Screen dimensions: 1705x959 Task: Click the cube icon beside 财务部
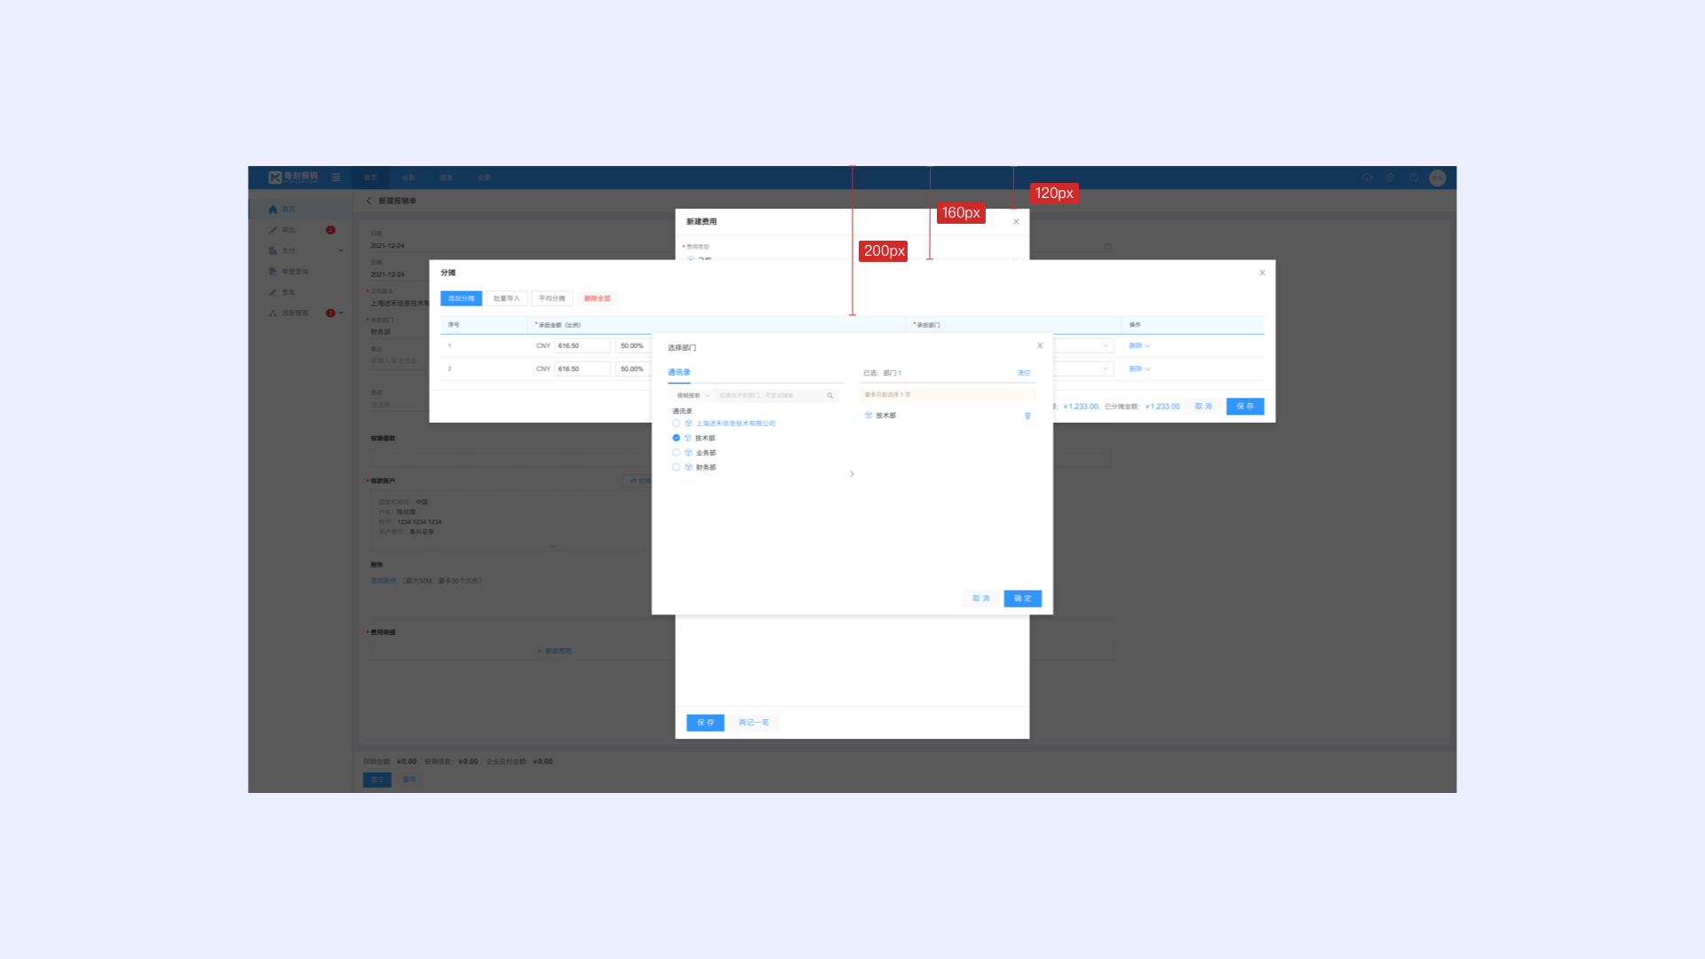688,467
